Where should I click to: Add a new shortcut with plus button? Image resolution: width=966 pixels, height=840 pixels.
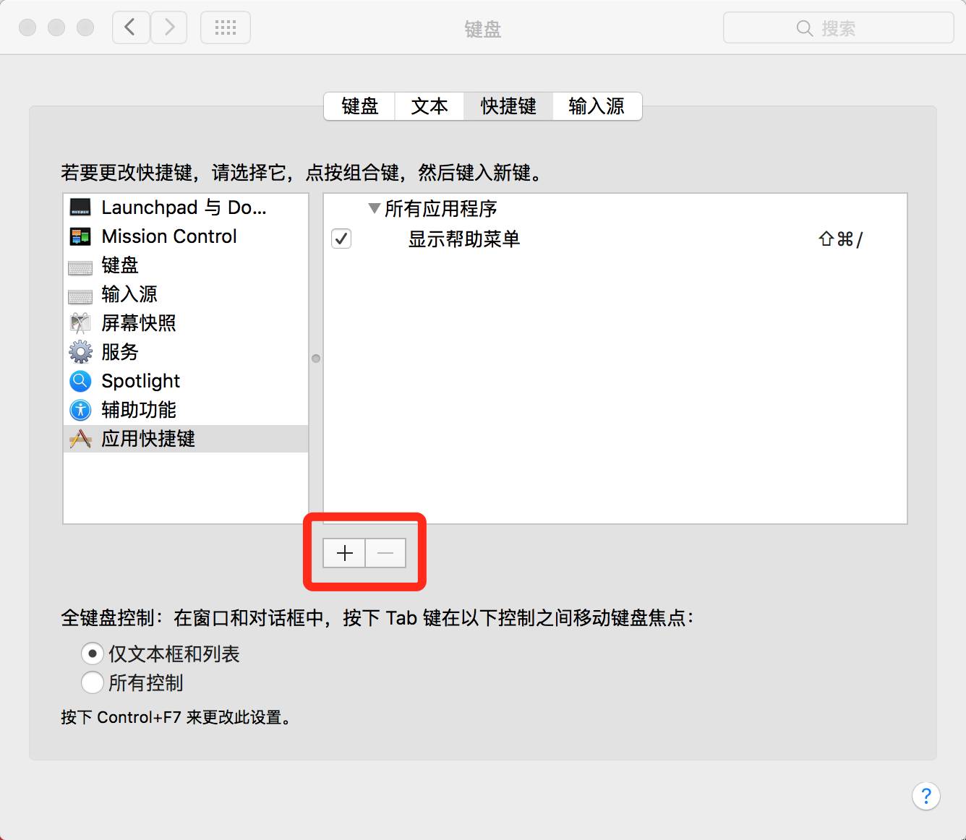click(x=344, y=553)
